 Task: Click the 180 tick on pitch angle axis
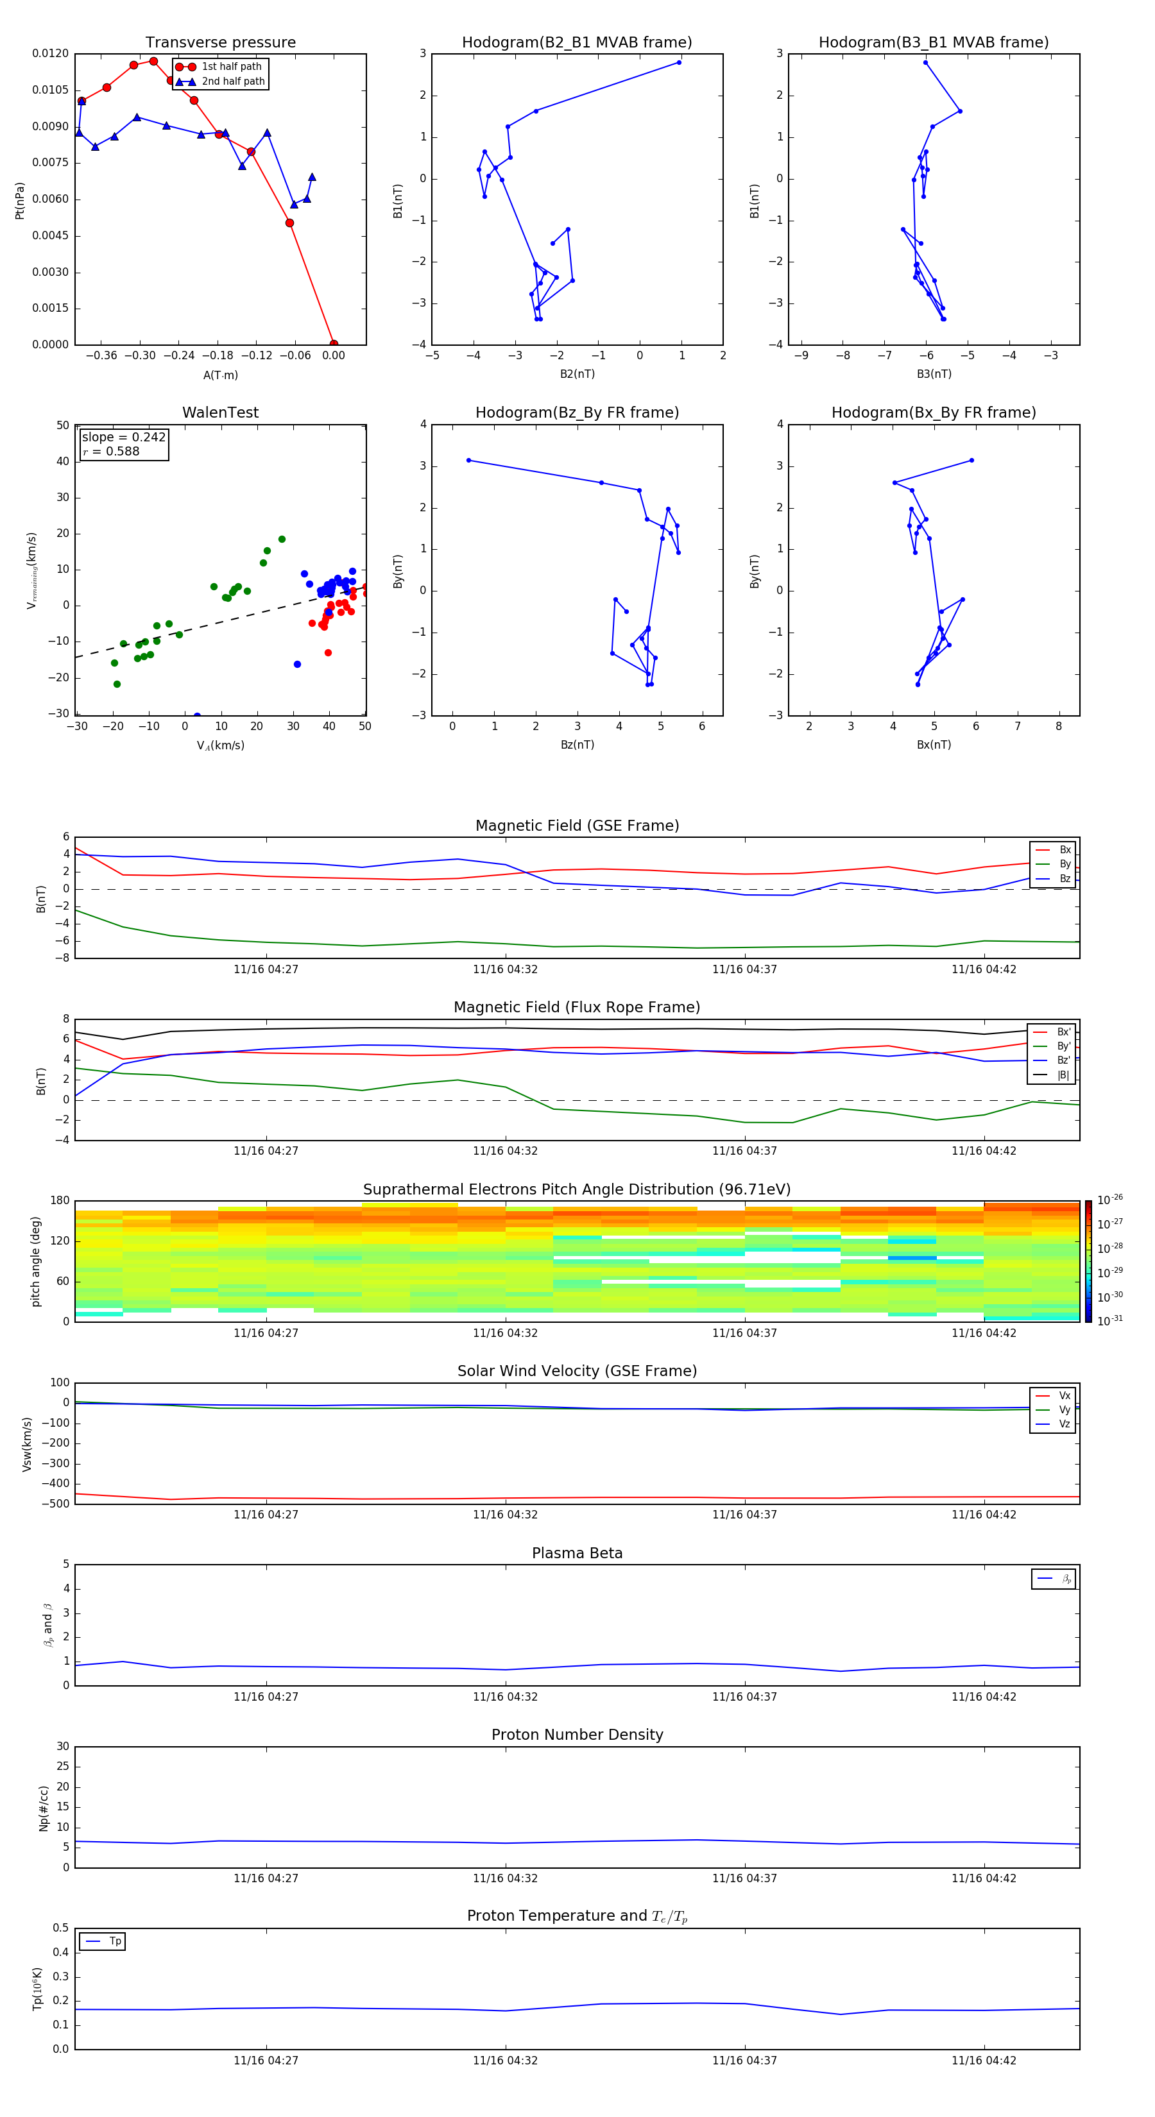tap(60, 1201)
